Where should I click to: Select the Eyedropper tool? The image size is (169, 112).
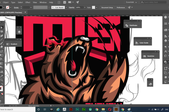coord(2,76)
